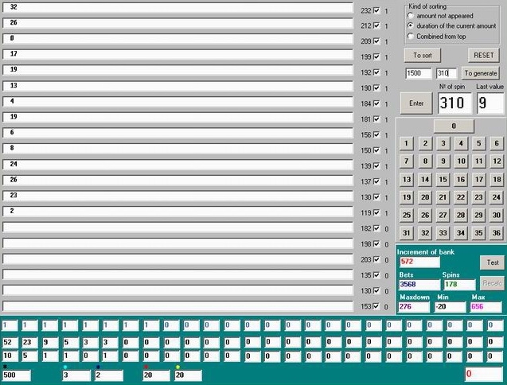The height and width of the screenshot is (385, 507).
Task: Click the Enter button
Action: click(x=416, y=103)
